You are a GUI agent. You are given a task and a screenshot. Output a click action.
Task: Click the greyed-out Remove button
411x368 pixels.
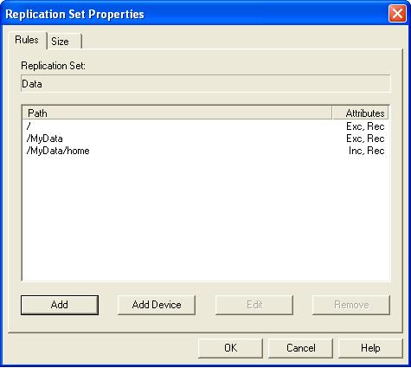351,305
